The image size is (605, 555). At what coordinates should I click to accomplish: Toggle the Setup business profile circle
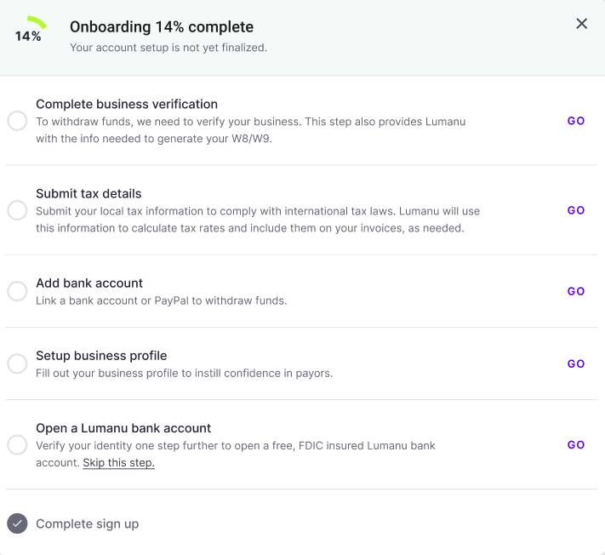(x=17, y=363)
